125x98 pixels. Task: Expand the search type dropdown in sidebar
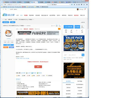66,55
